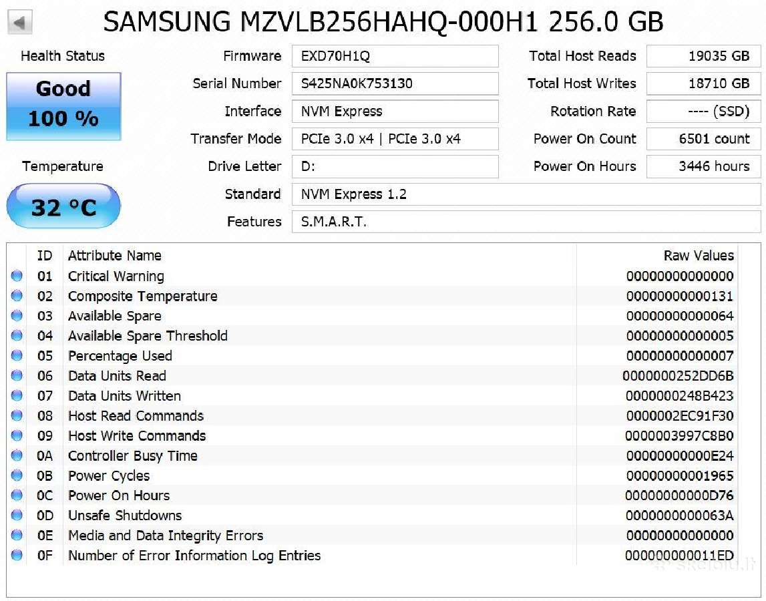Image resolution: width=766 pixels, height=601 pixels.
Task: Click status dot for Controller Busy Time row
Action: (x=17, y=456)
